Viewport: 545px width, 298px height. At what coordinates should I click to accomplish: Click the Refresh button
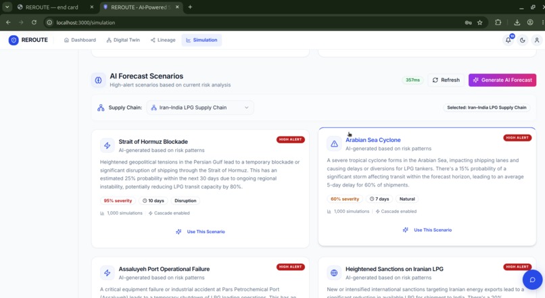[x=446, y=80]
